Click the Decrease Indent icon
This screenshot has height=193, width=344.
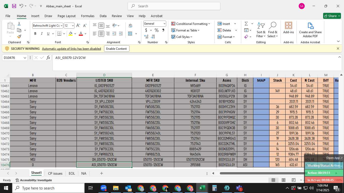pyautogui.click(x=114, y=34)
